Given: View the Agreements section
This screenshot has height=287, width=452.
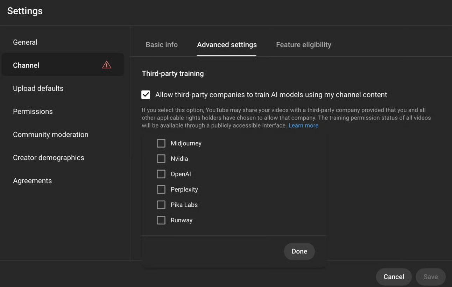Looking at the screenshot, I should 32,180.
